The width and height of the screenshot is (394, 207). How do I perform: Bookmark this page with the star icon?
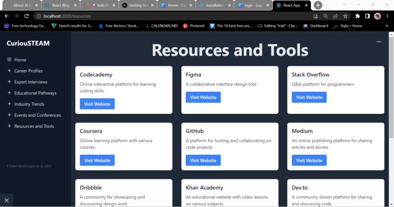click(345, 16)
